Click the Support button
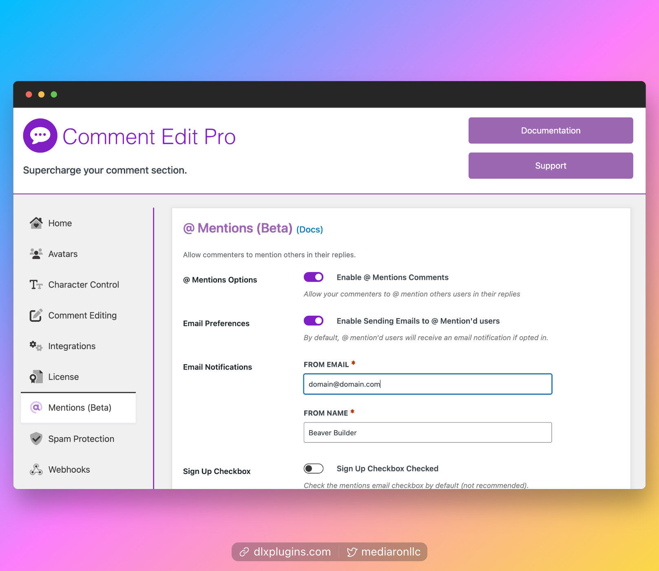The width and height of the screenshot is (659, 571). pyautogui.click(x=551, y=166)
